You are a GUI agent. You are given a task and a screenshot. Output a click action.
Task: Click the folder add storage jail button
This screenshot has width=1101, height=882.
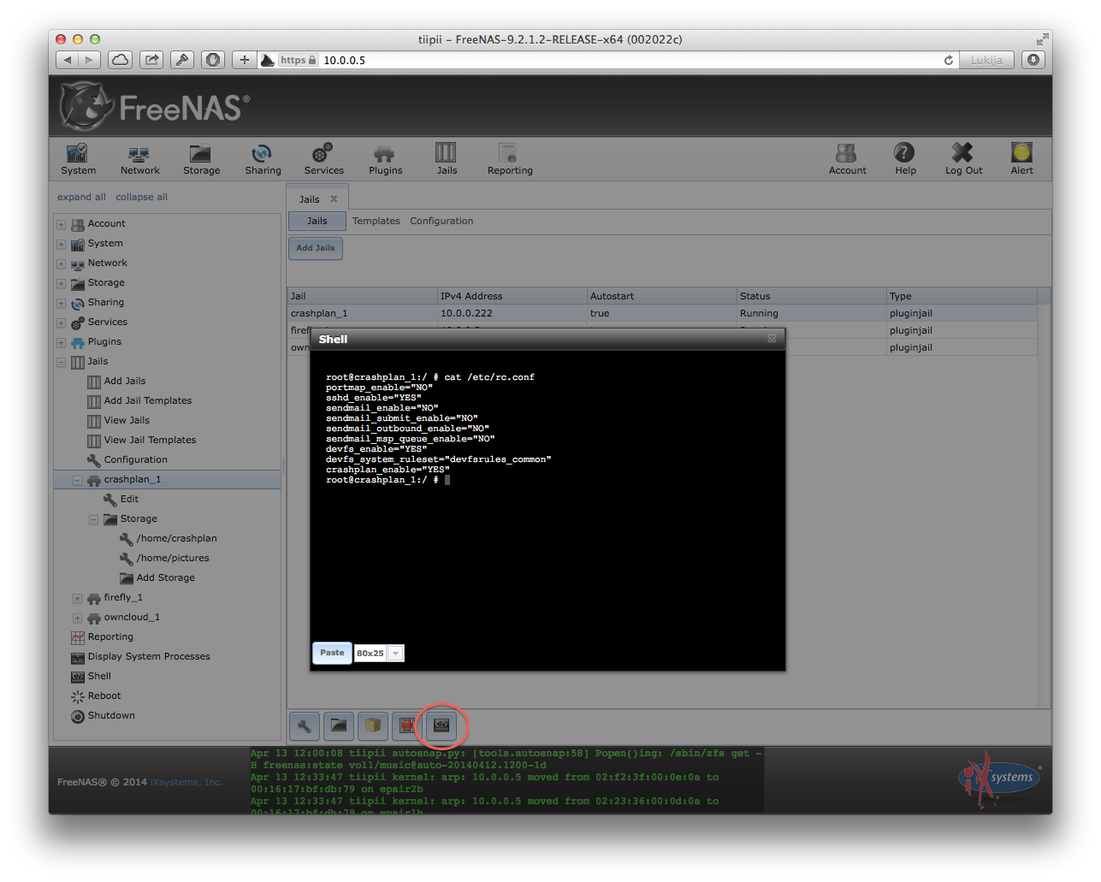[x=339, y=726]
